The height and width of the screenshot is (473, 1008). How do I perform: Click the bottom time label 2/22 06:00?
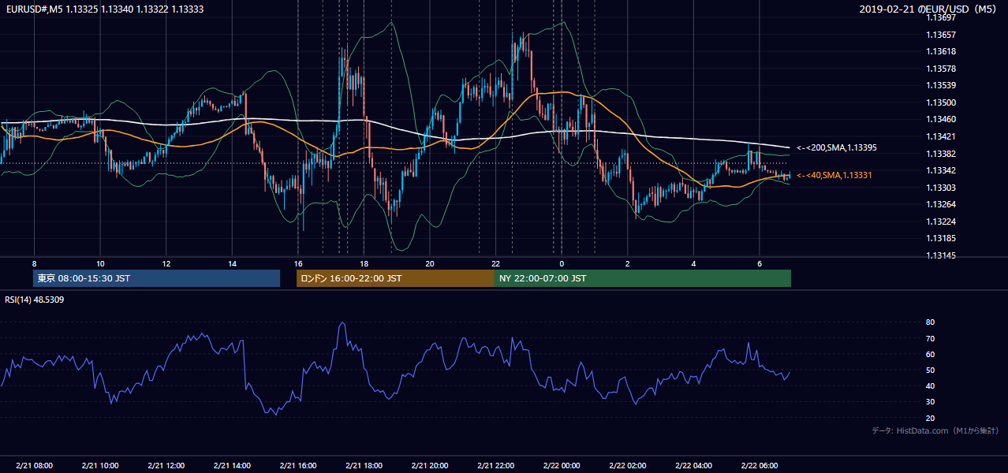coord(760,466)
